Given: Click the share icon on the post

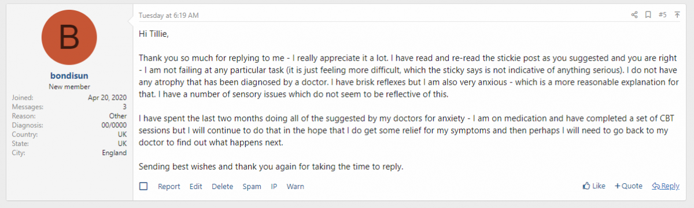Looking at the screenshot, I should point(634,14).
